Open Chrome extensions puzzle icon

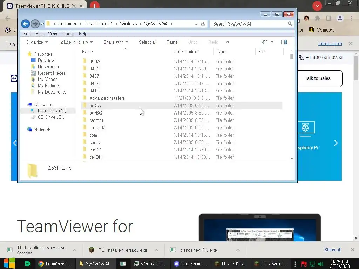[x=317, y=18]
